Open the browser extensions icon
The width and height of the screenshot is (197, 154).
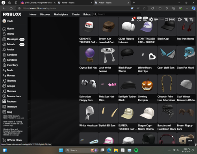(152, 8)
